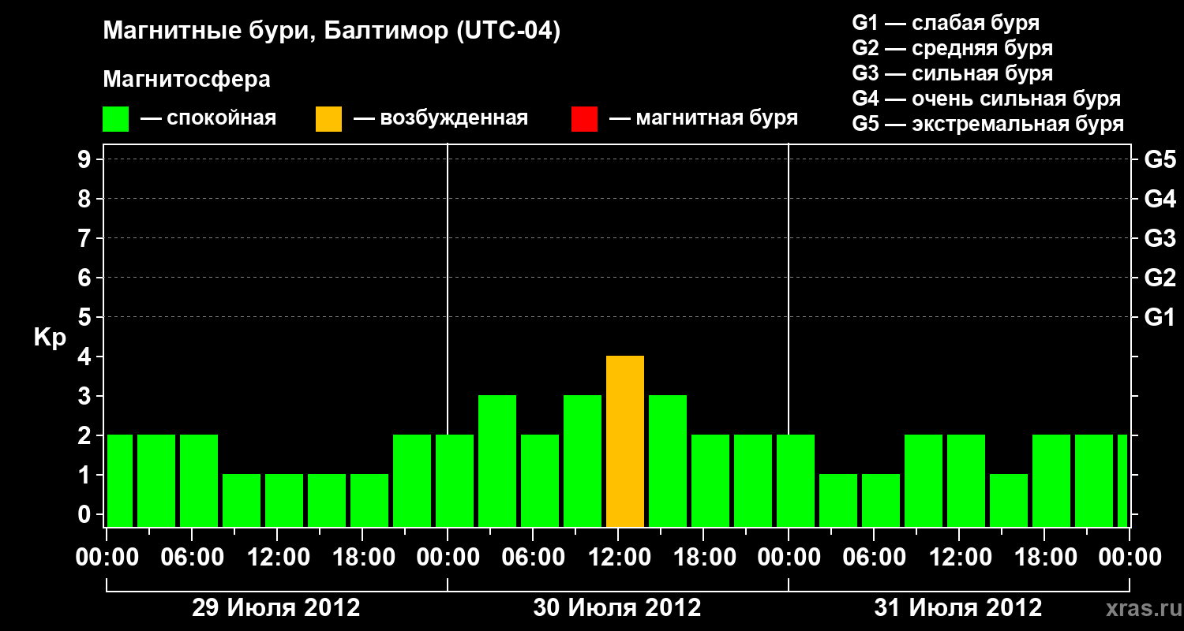Click the "Магнитосфера" heading
1184x631 pixels.
pos(186,80)
